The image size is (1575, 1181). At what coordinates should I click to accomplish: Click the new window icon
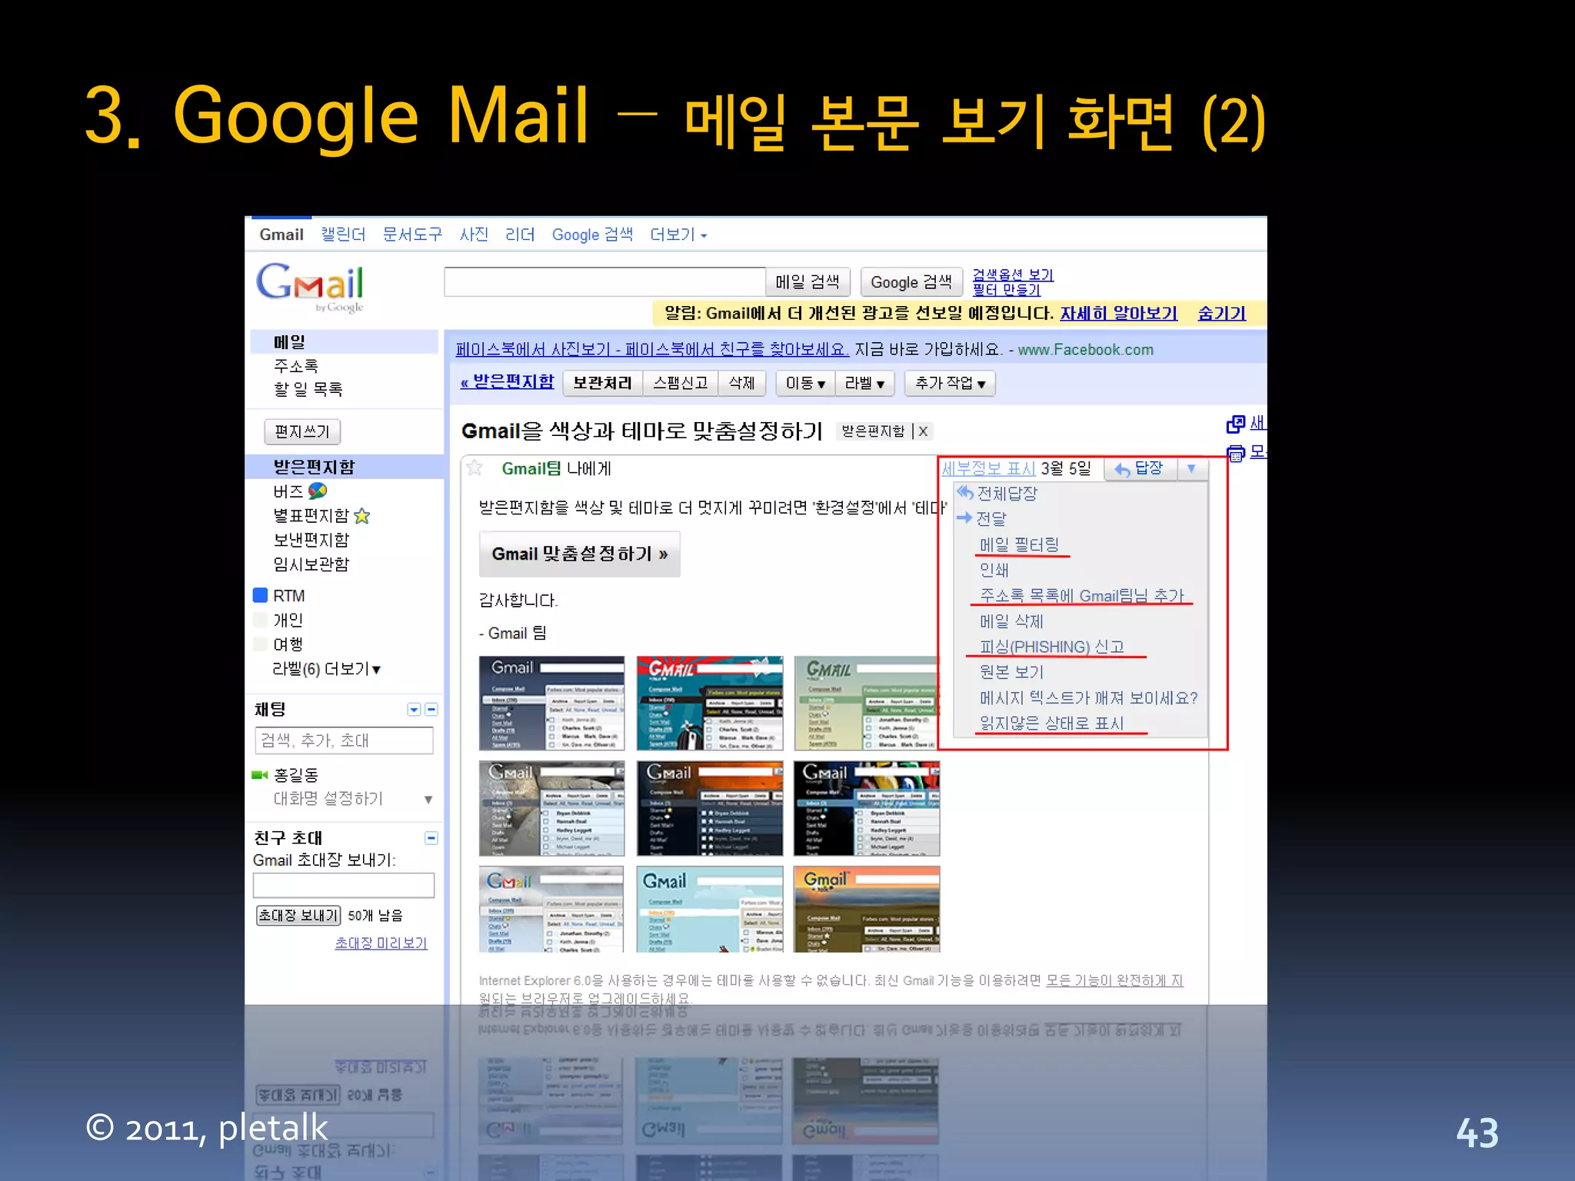[1235, 424]
